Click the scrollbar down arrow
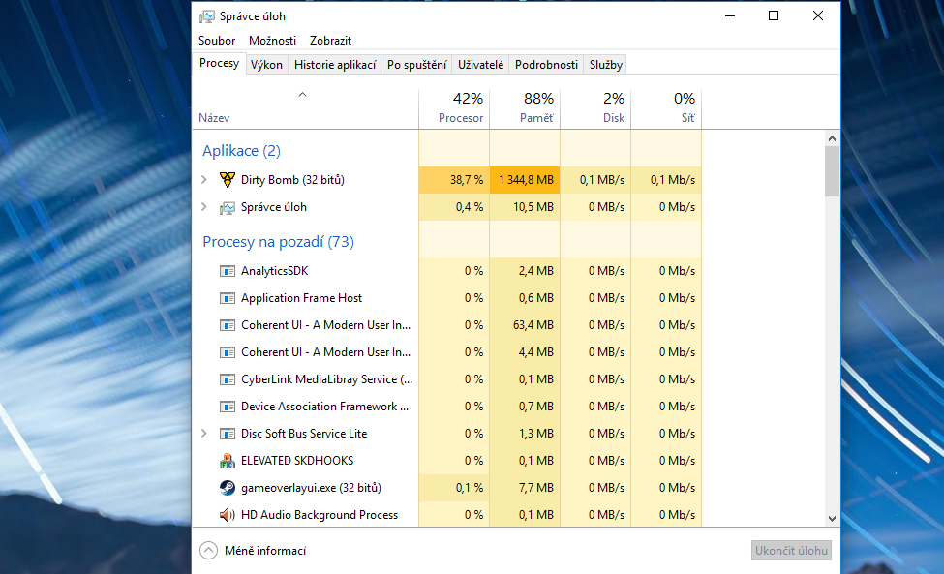 832,519
